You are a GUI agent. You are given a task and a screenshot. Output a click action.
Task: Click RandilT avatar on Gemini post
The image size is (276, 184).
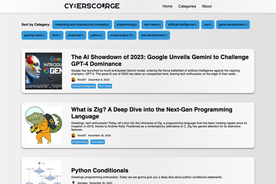(x=73, y=80)
